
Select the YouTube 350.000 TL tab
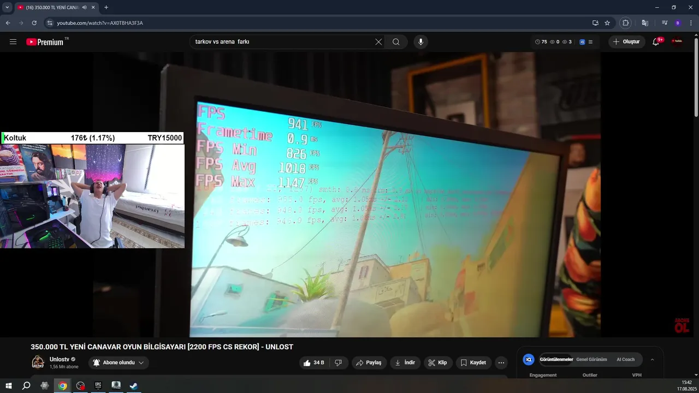coord(52,7)
